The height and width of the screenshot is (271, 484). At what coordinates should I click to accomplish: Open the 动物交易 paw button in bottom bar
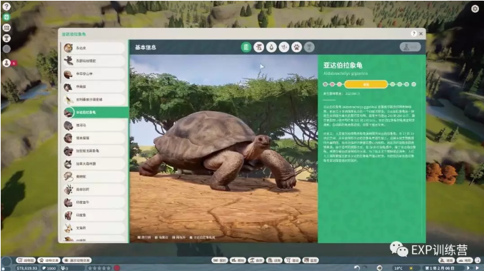tap(49, 260)
